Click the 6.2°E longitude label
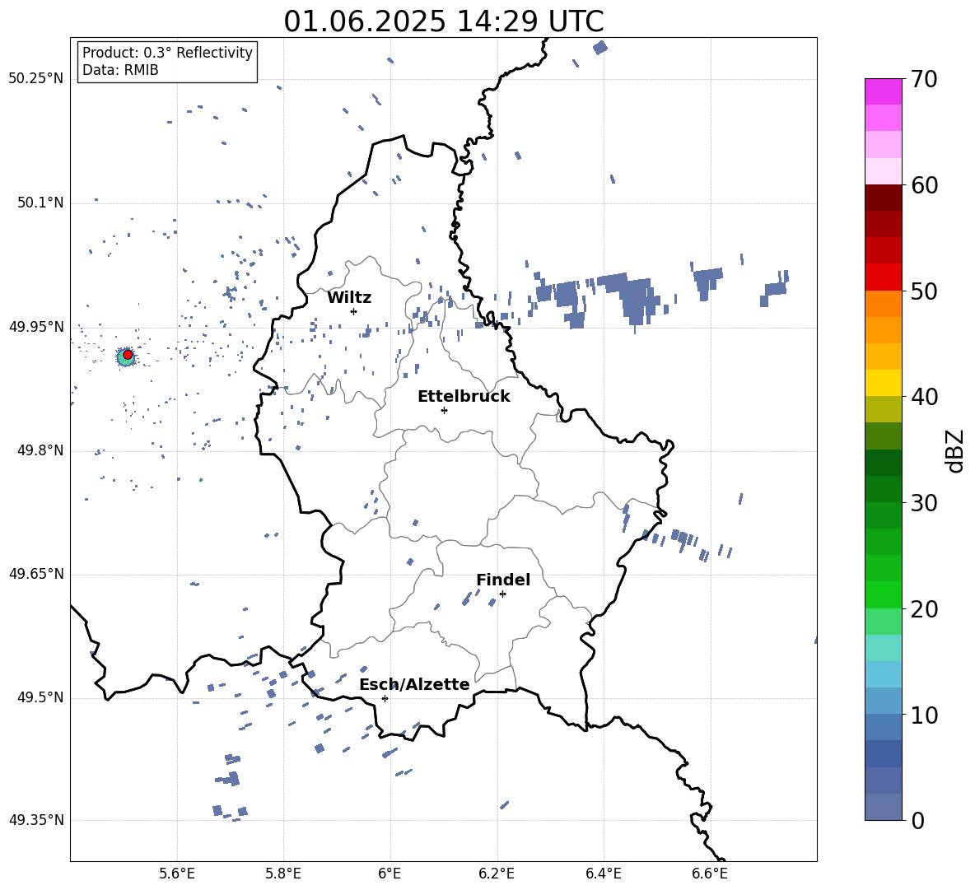975x890 pixels. tap(497, 874)
